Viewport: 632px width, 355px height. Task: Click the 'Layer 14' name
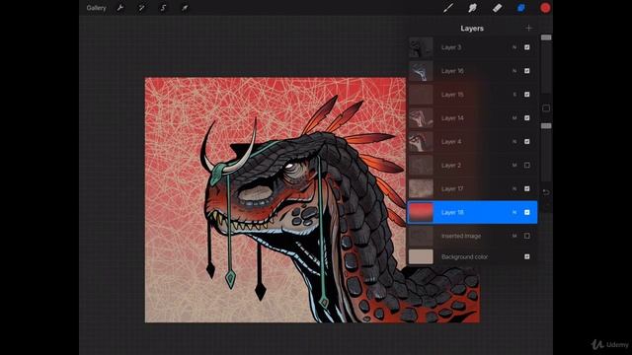click(x=452, y=118)
